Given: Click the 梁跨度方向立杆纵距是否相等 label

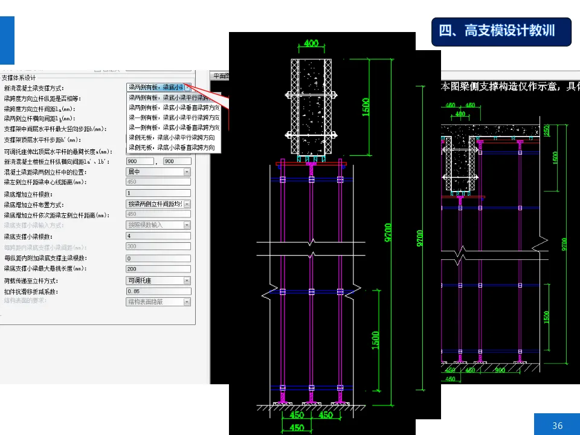Looking at the screenshot, I should click(x=42, y=98).
